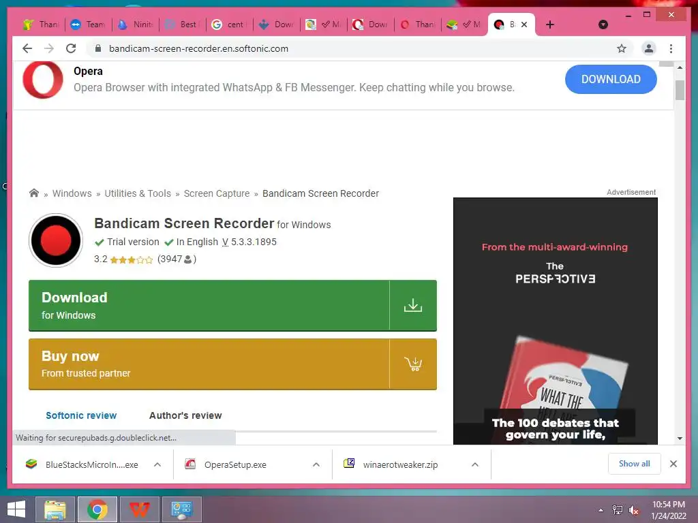Open Chrome three-dot menu

click(x=671, y=48)
